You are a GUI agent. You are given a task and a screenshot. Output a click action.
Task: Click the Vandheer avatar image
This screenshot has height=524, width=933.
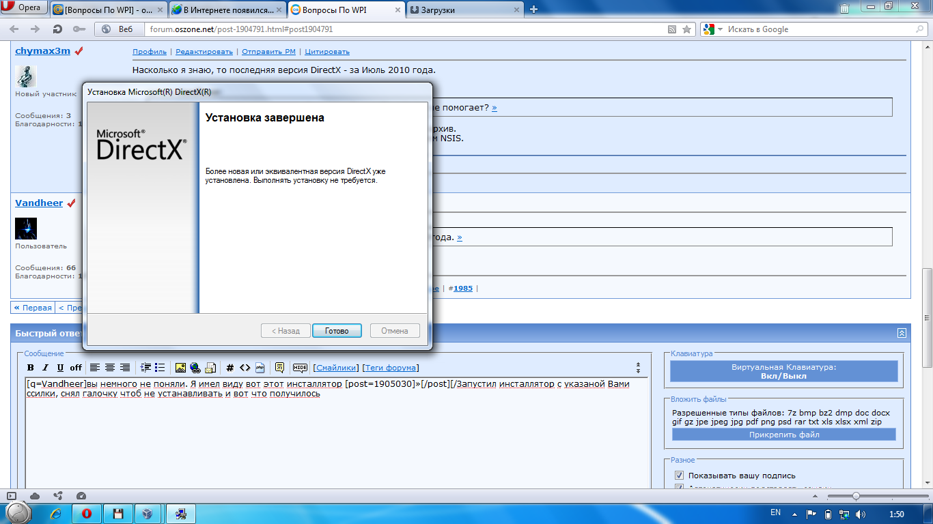[x=26, y=229]
